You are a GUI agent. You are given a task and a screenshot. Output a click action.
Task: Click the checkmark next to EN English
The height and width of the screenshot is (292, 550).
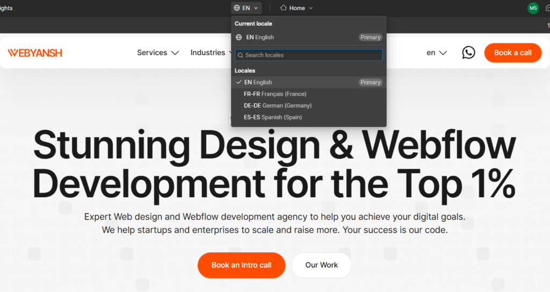coord(238,82)
